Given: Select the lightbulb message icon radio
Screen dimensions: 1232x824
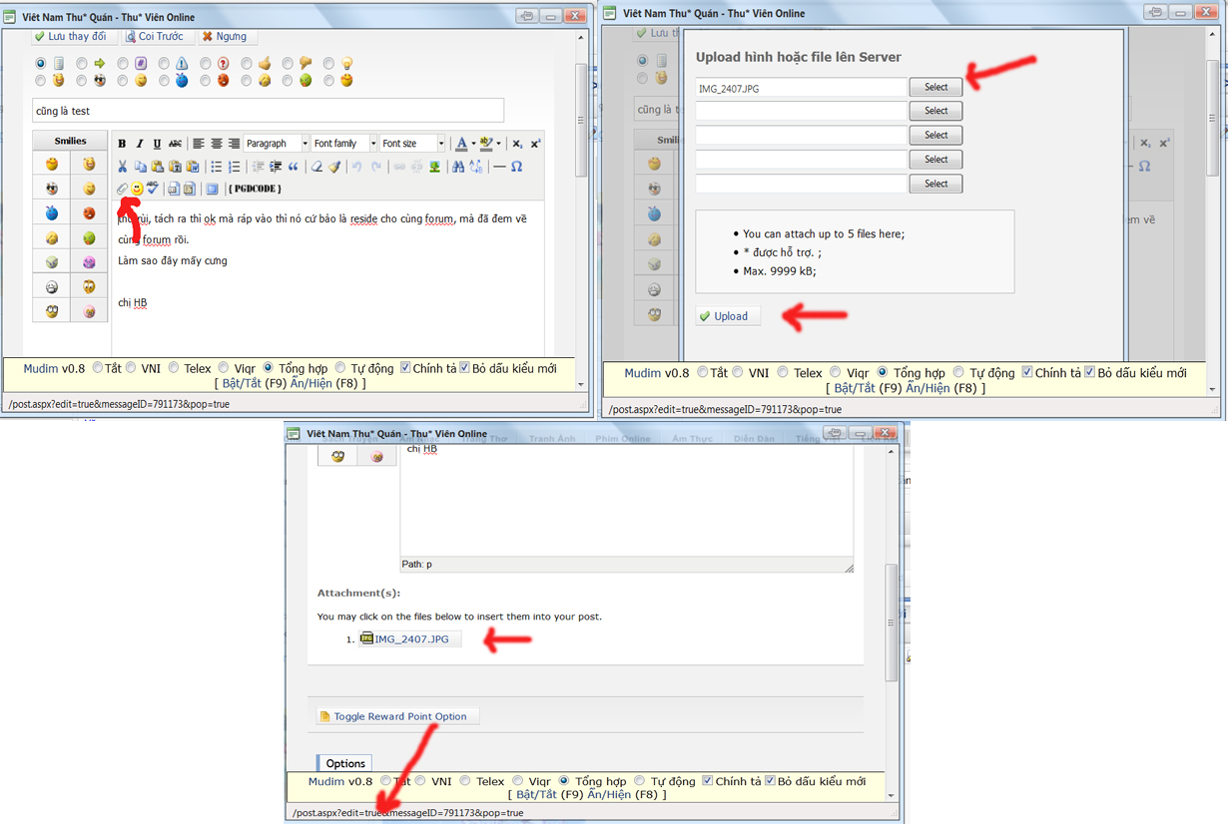Looking at the screenshot, I should 328,63.
